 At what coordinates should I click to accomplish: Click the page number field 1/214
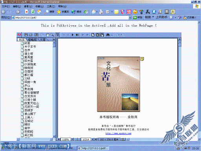86,139
